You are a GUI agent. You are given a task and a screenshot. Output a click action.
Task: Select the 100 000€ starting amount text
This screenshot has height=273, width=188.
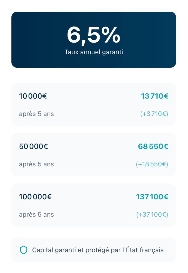35,197
